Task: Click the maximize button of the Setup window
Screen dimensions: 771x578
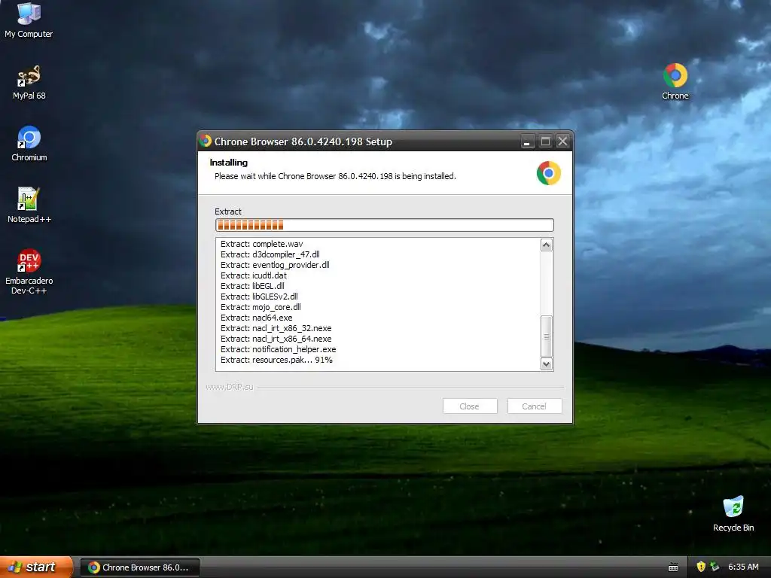Action: pyautogui.click(x=545, y=141)
